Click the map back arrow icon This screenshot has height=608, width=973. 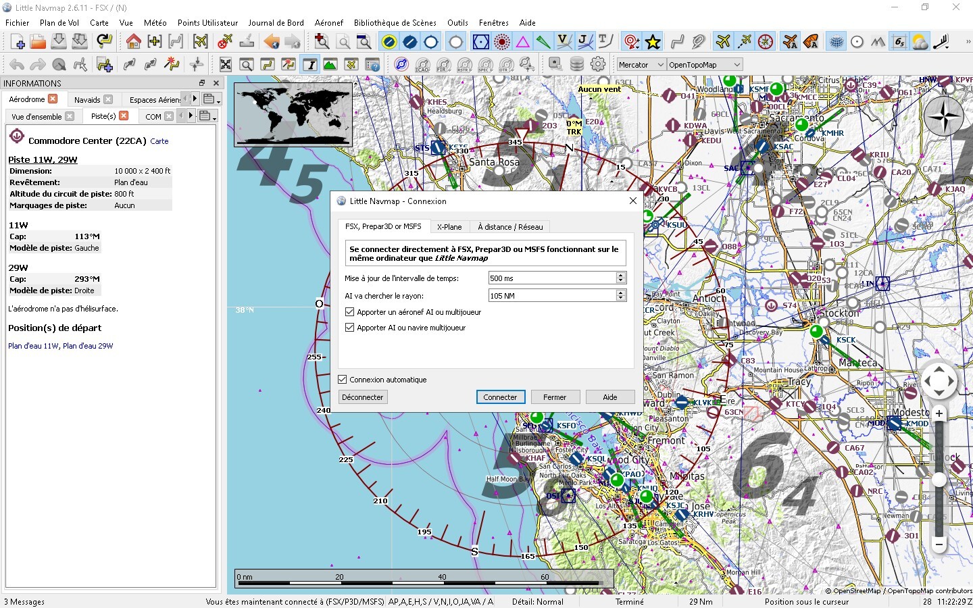click(x=272, y=42)
